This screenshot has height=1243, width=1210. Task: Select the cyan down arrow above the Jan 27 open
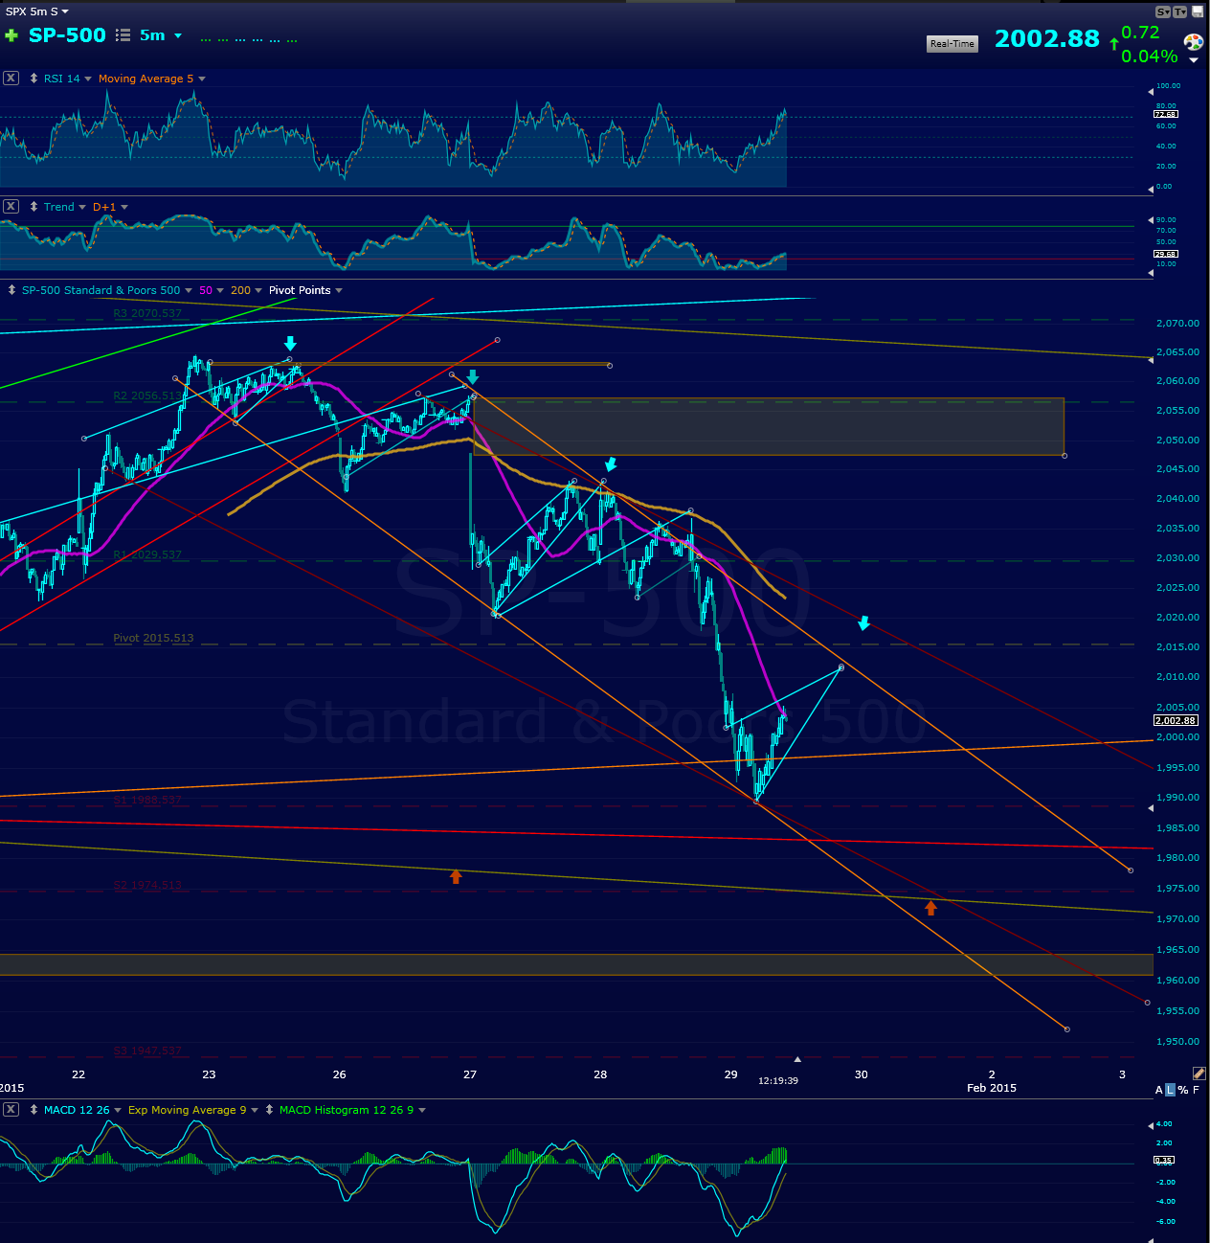[x=472, y=376]
